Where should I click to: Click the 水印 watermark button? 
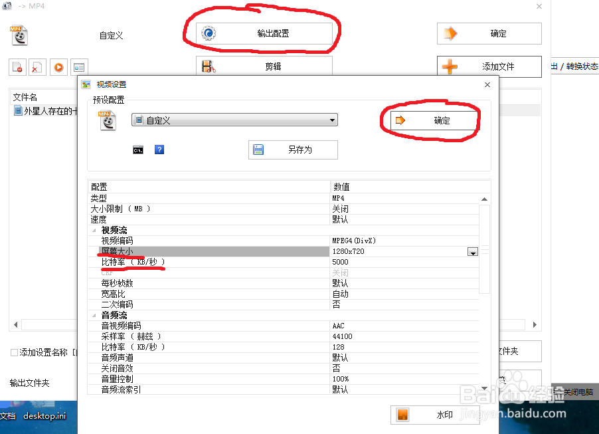435,414
